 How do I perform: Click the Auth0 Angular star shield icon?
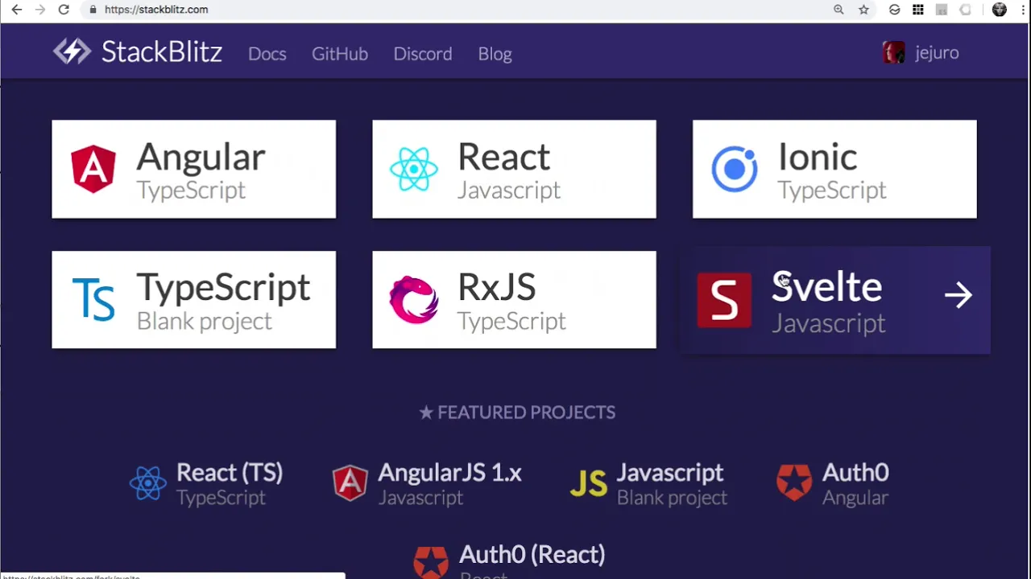(794, 482)
